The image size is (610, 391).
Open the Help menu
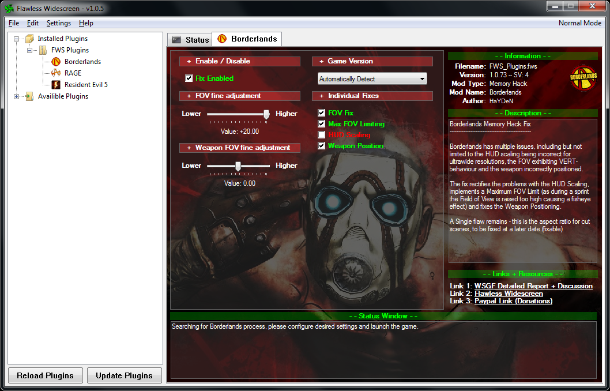(x=86, y=23)
